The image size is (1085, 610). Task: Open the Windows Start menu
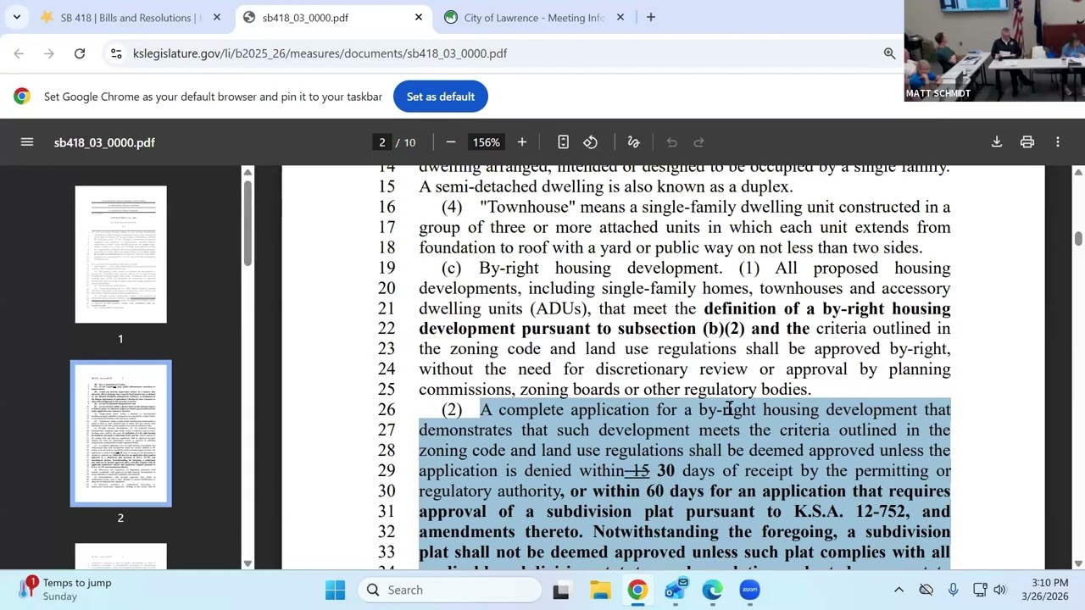pos(336,590)
